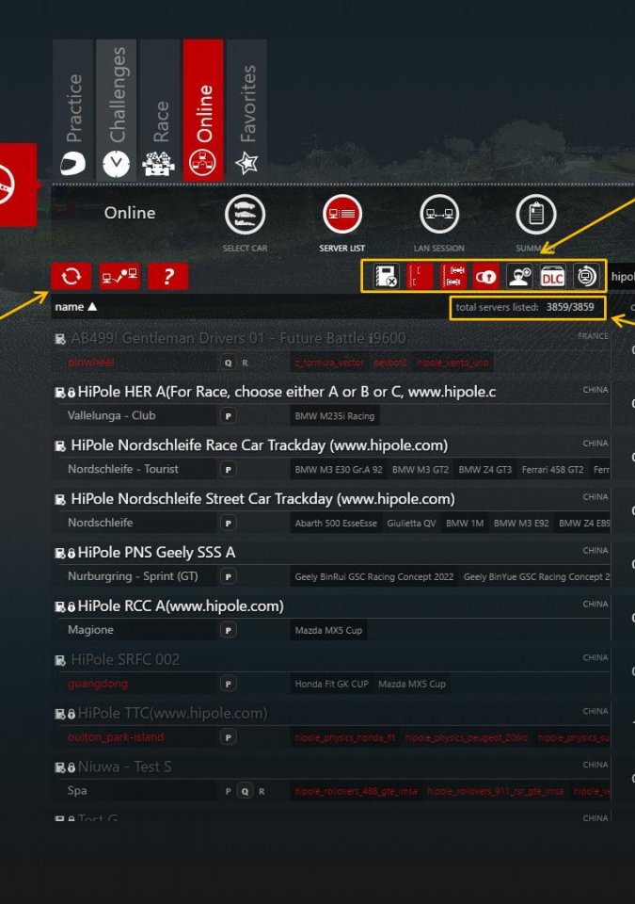This screenshot has width=635, height=904.
Task: Click the R session badge for Spa
Action: click(x=262, y=792)
